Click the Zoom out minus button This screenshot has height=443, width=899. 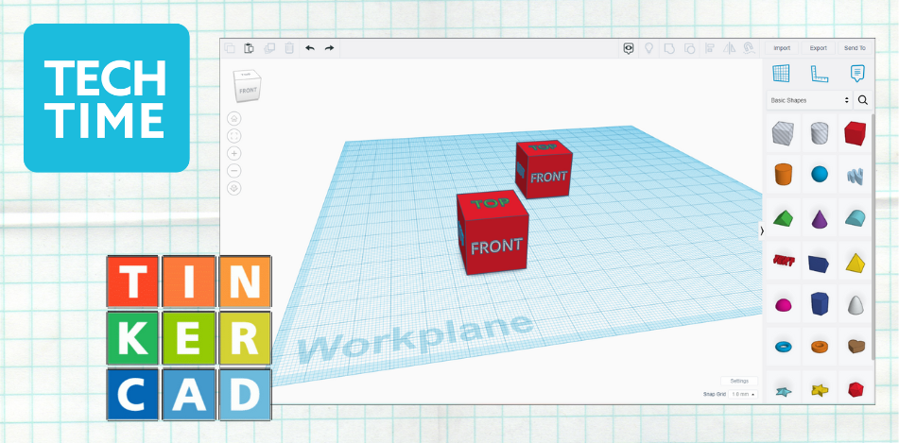234,171
